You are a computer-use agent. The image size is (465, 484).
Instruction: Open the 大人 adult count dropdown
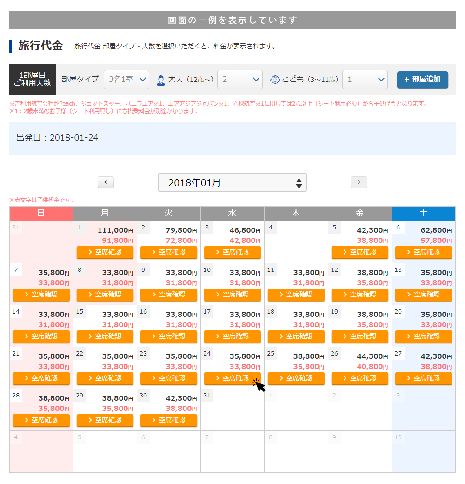pyautogui.click(x=239, y=80)
